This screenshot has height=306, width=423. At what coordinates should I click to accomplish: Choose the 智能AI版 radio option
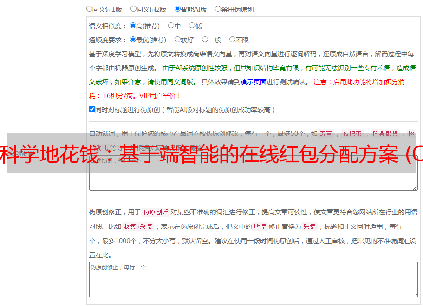click(177, 9)
